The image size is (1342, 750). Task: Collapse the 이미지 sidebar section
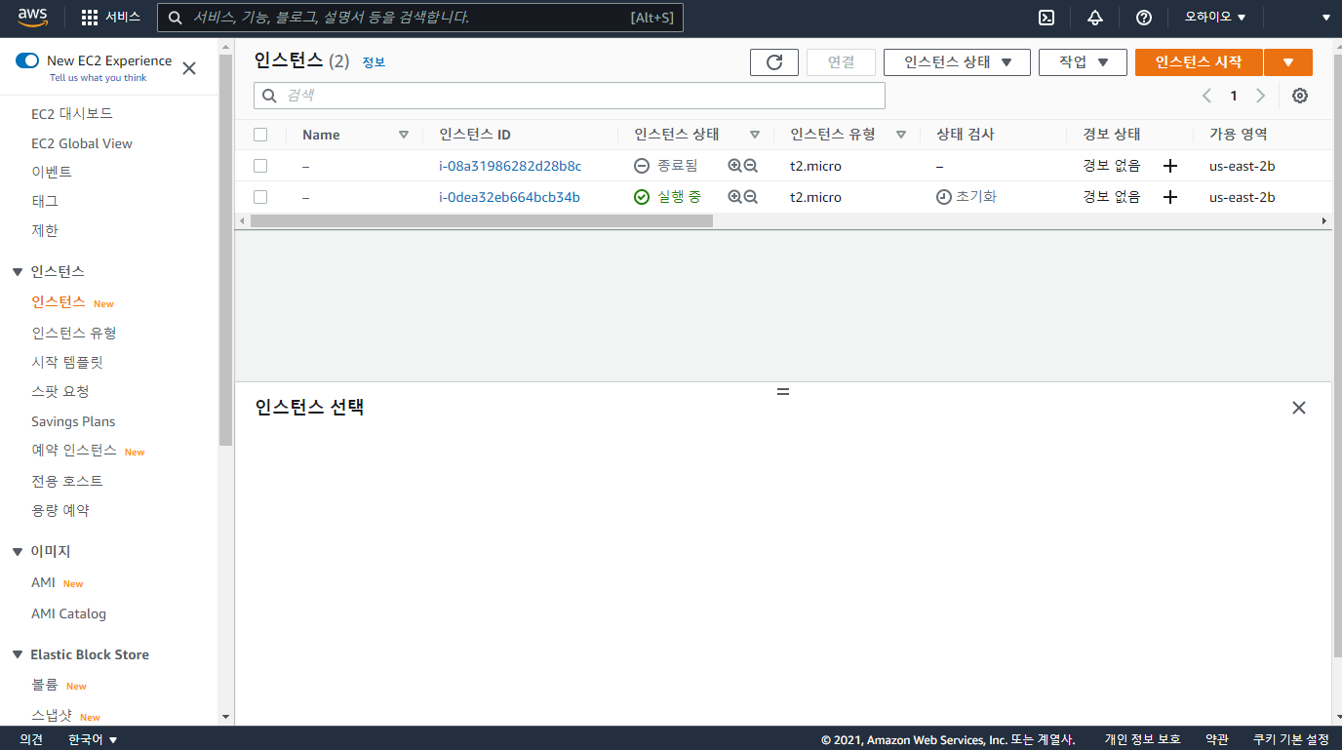18,551
